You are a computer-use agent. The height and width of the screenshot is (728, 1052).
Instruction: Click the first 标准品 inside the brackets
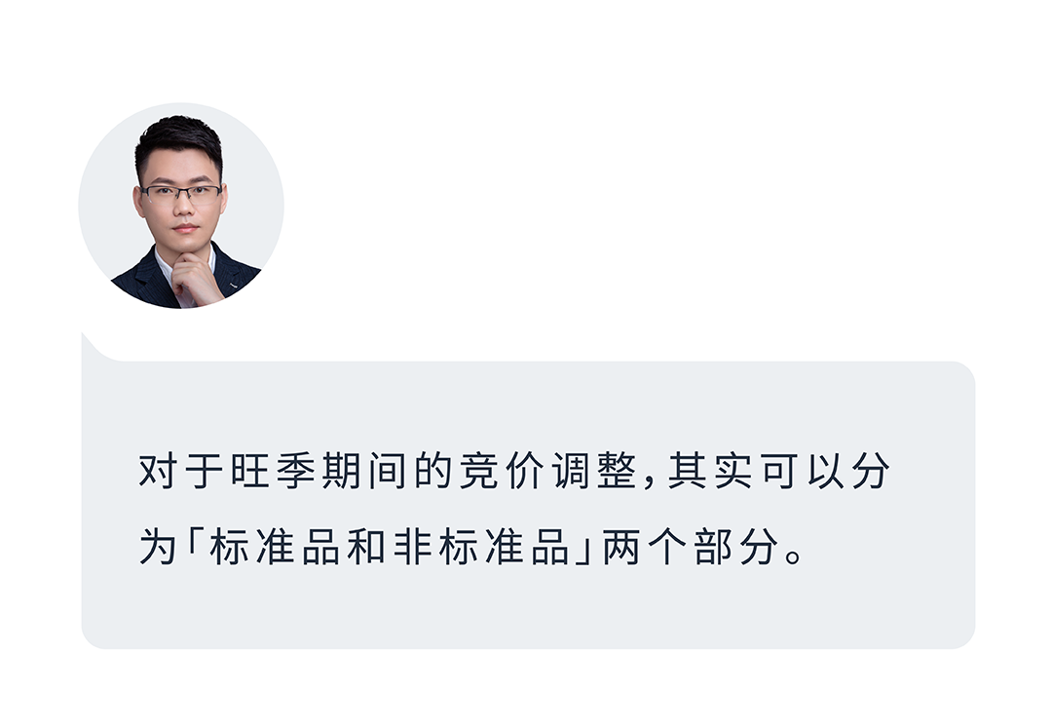pyautogui.click(x=275, y=548)
